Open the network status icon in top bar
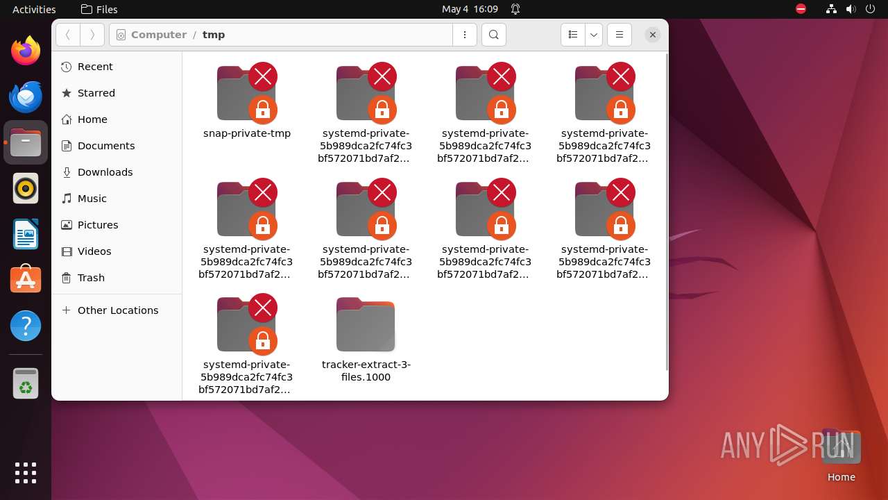 pyautogui.click(x=831, y=9)
